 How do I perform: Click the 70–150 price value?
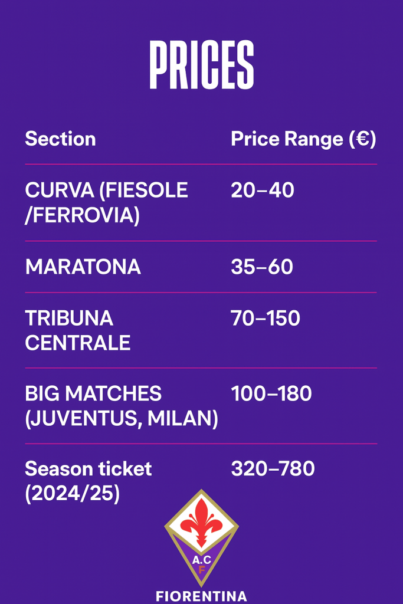pos(266,319)
